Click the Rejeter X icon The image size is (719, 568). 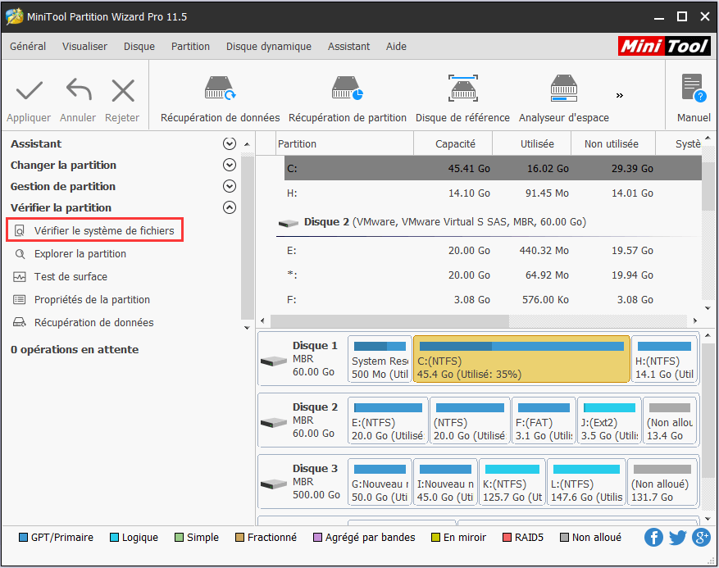(x=123, y=90)
